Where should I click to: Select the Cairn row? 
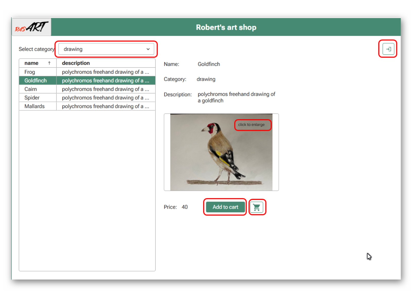tap(87, 89)
